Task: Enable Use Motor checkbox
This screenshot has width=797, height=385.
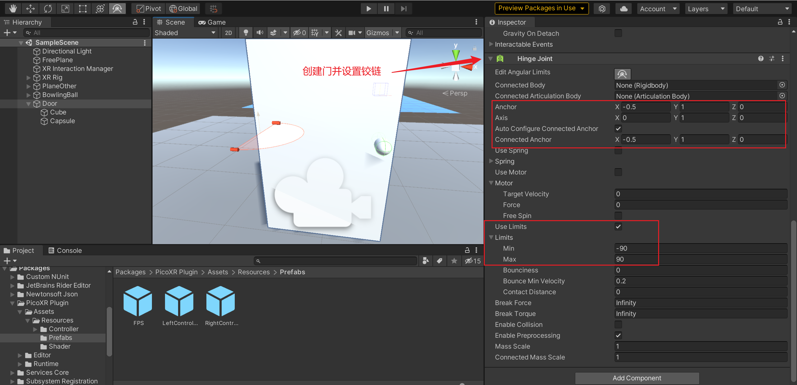Action: [x=618, y=172]
